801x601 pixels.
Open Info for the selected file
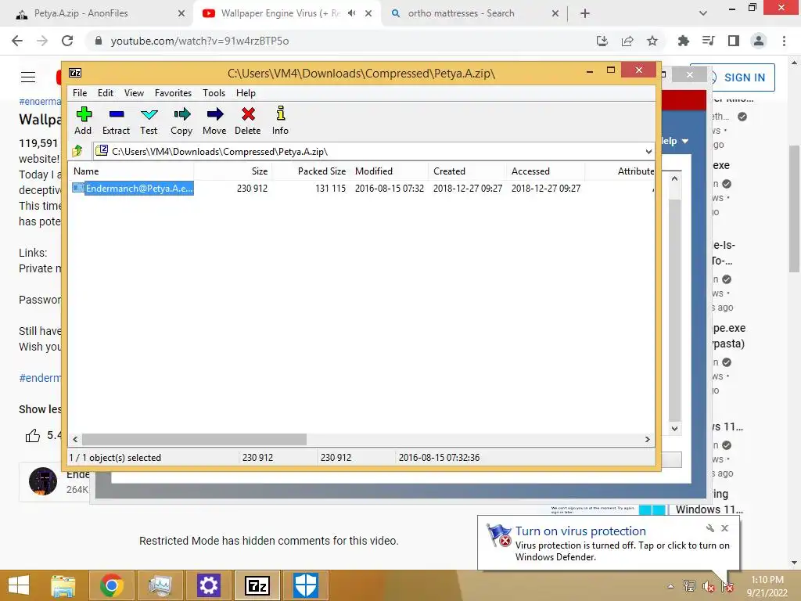280,121
